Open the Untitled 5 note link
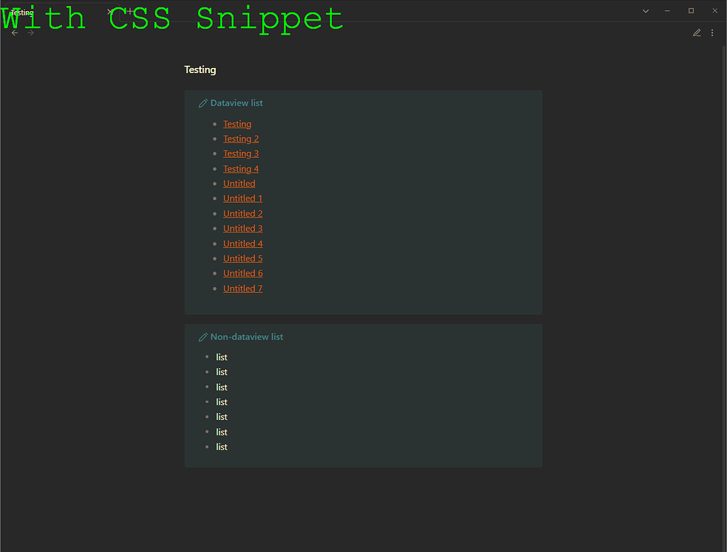 click(x=242, y=258)
